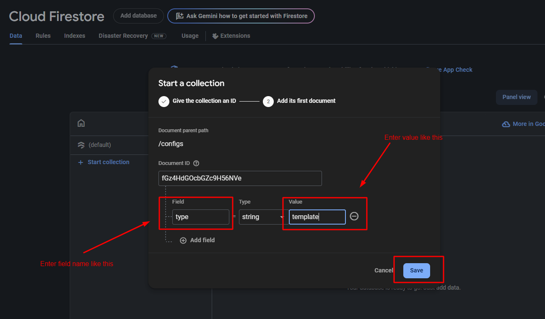The width and height of the screenshot is (545, 319).
Task: Click the (default) database icon
Action: pos(81,145)
